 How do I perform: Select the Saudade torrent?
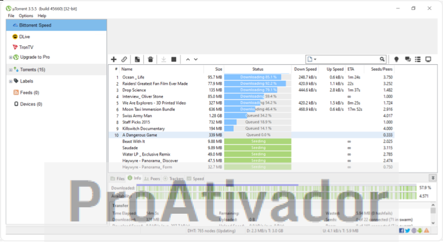130,148
